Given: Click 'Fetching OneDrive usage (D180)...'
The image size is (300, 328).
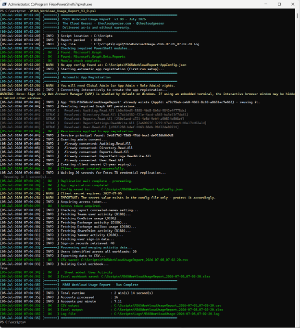Looking at the screenshot, I should [91, 218].
